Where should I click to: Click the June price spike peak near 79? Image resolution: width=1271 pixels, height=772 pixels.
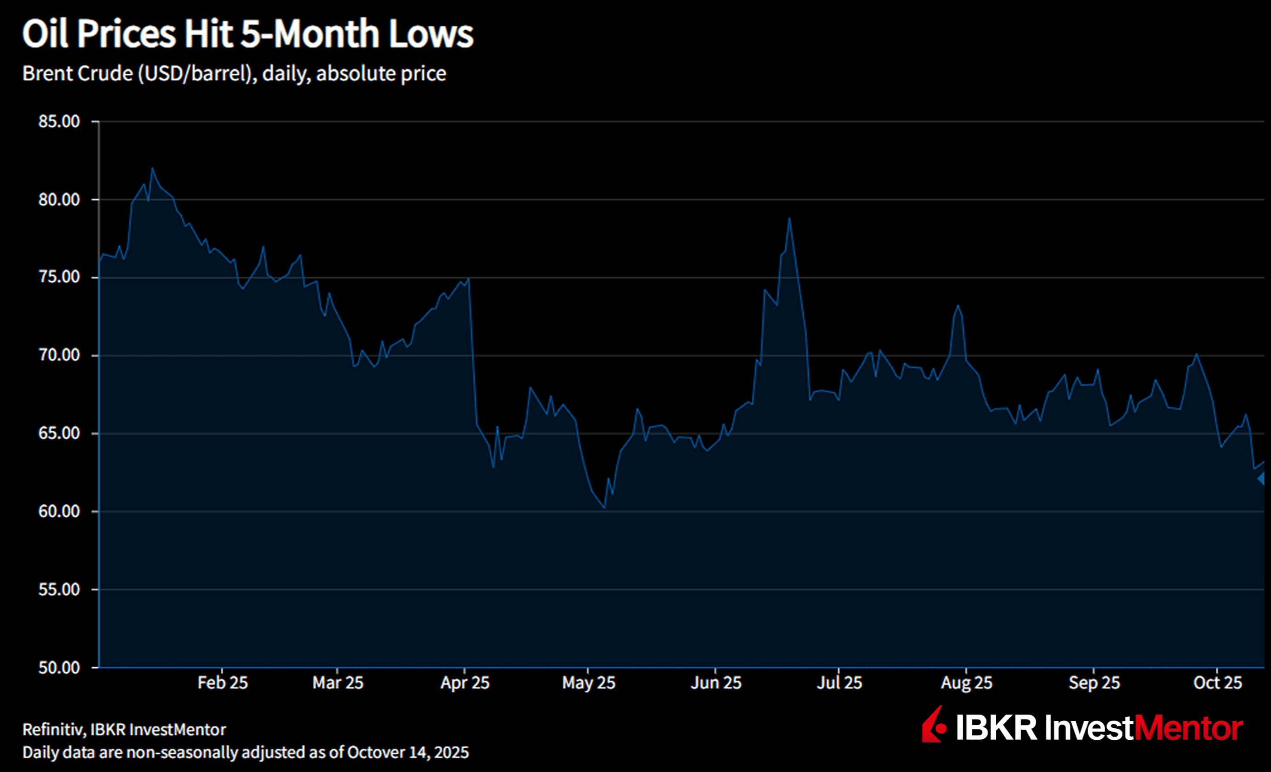791,219
